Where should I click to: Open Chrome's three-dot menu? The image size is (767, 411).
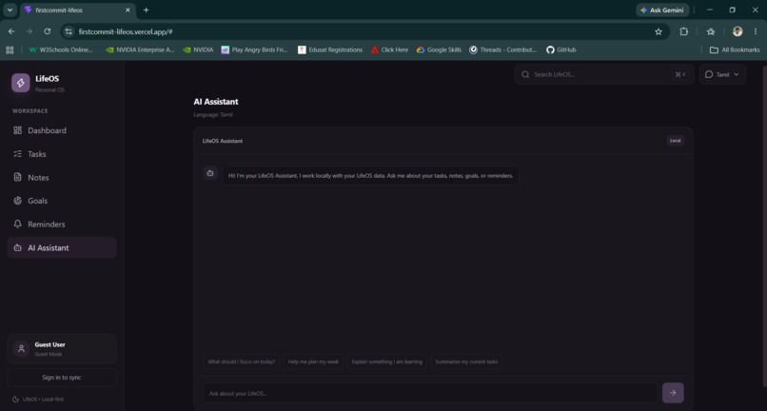tap(756, 31)
